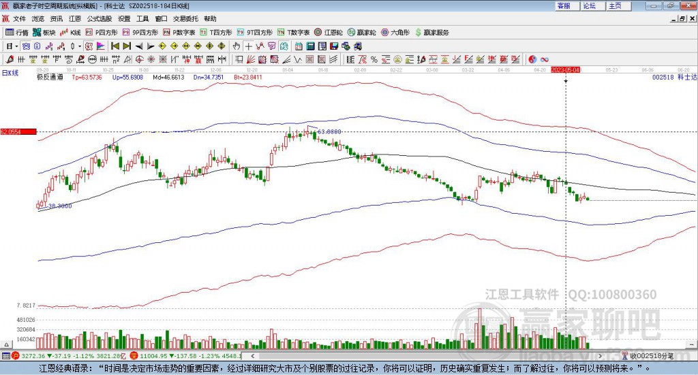Click the hand pan tool icon
The height and width of the screenshot is (375, 698).
[x=237, y=46]
